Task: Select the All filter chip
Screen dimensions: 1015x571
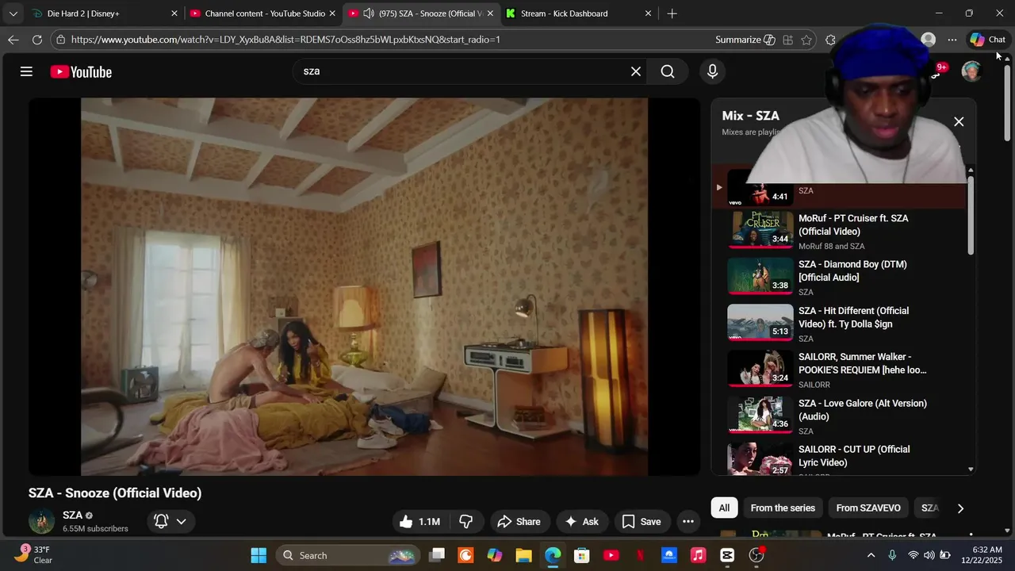Action: pos(724,508)
